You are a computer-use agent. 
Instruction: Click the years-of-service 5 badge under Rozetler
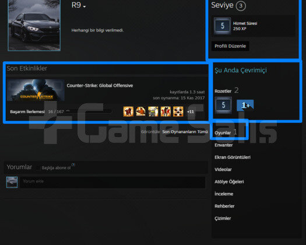(223, 105)
